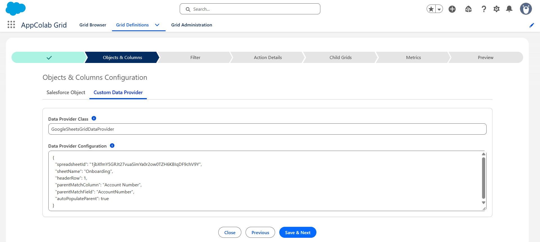Screen dimensions: 540x242
Task: Open the favorites list dropdown arrow
Action: [x=439, y=9]
